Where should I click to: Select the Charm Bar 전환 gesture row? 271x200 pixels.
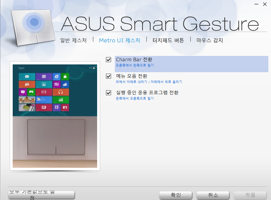(192, 64)
